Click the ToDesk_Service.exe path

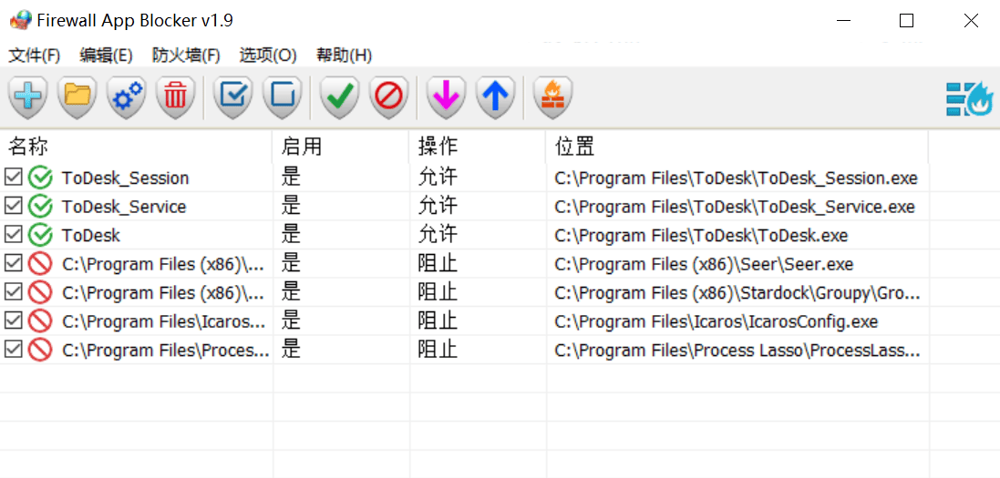(x=735, y=208)
